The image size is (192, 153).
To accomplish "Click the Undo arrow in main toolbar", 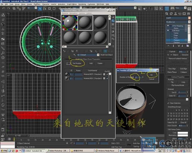I will [x=4, y=8].
